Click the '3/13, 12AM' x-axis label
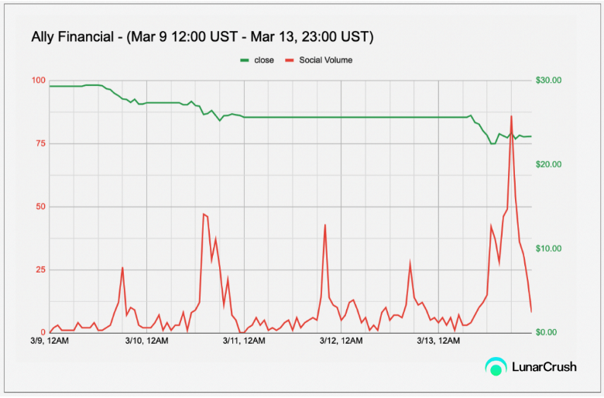Screen dimensions: 604x398 point(438,341)
